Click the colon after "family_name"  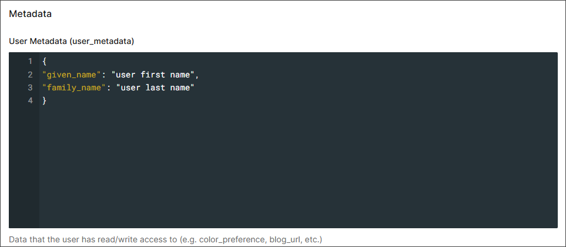point(109,87)
